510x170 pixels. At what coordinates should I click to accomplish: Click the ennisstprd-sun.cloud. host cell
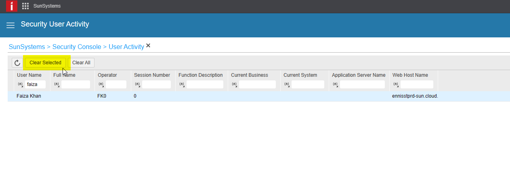(415, 96)
